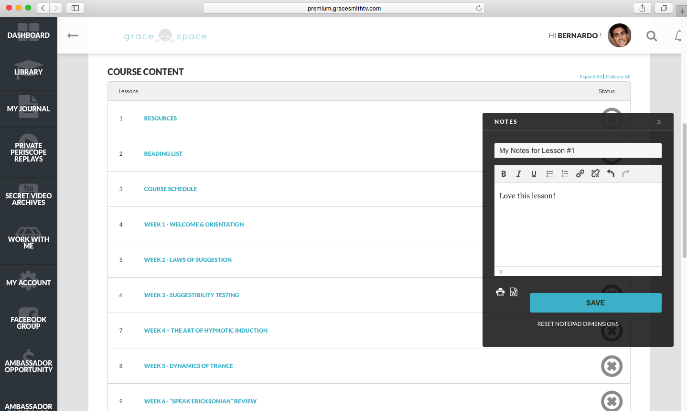Go back in Safari

coord(43,8)
